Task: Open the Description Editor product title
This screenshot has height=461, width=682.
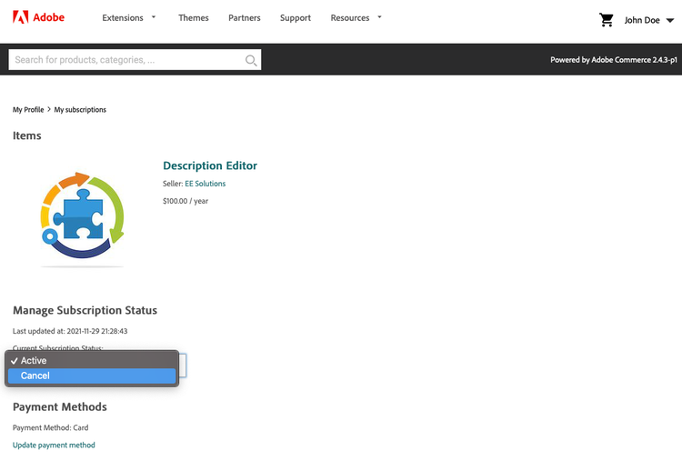Action: tap(210, 165)
